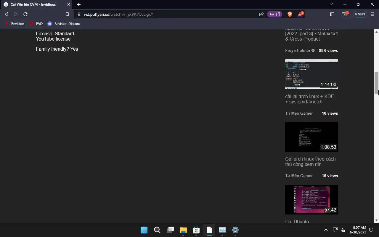Open the monitor graph app on taskbar
This screenshot has width=379, height=237.
(x=222, y=230)
